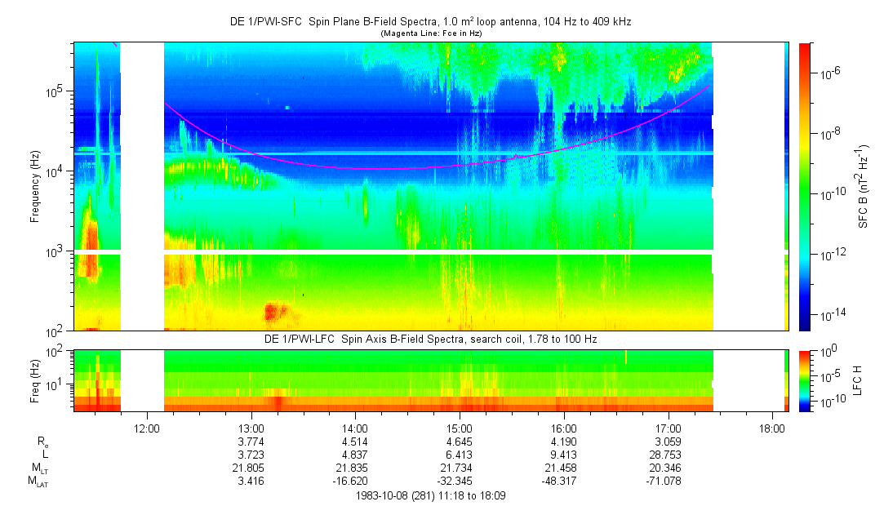Click the MLT value 21.805

click(249, 468)
